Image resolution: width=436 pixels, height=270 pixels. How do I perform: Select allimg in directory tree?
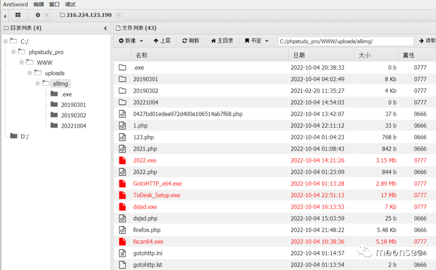(60, 84)
